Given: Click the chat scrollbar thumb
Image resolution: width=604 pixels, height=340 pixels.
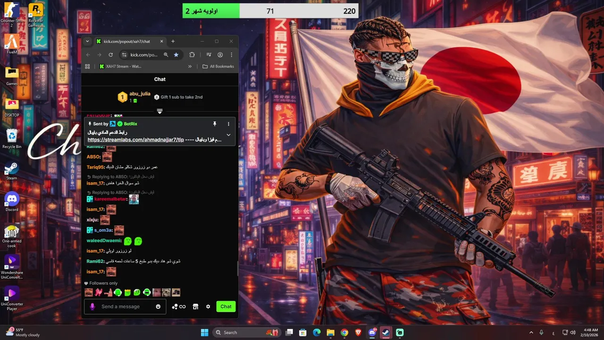Looking at the screenshot, I should [237, 268].
